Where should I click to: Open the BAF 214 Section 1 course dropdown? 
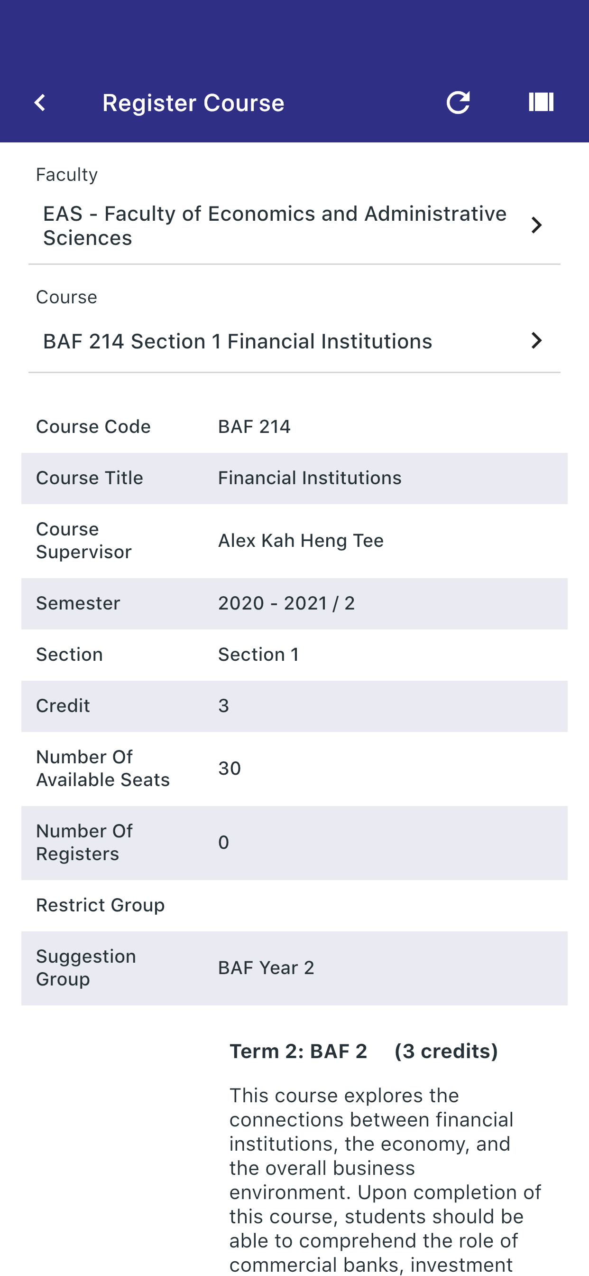coord(238,341)
